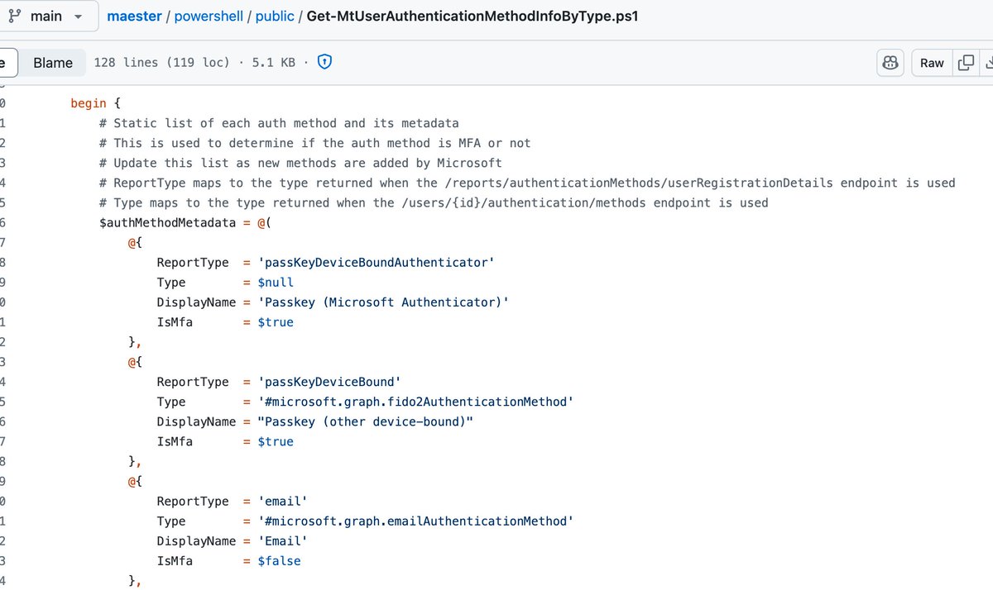Switch to the Blame tab

tap(53, 63)
